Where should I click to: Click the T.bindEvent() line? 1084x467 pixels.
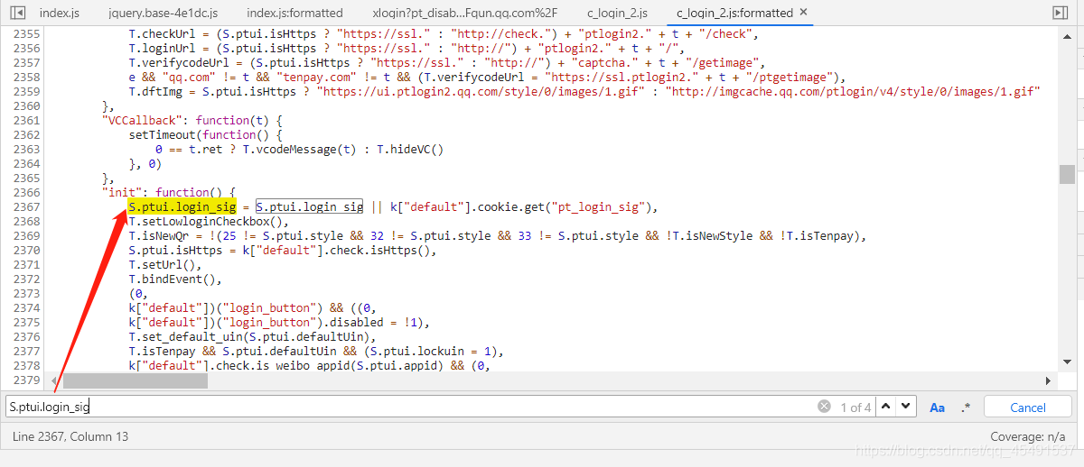pyautogui.click(x=175, y=279)
